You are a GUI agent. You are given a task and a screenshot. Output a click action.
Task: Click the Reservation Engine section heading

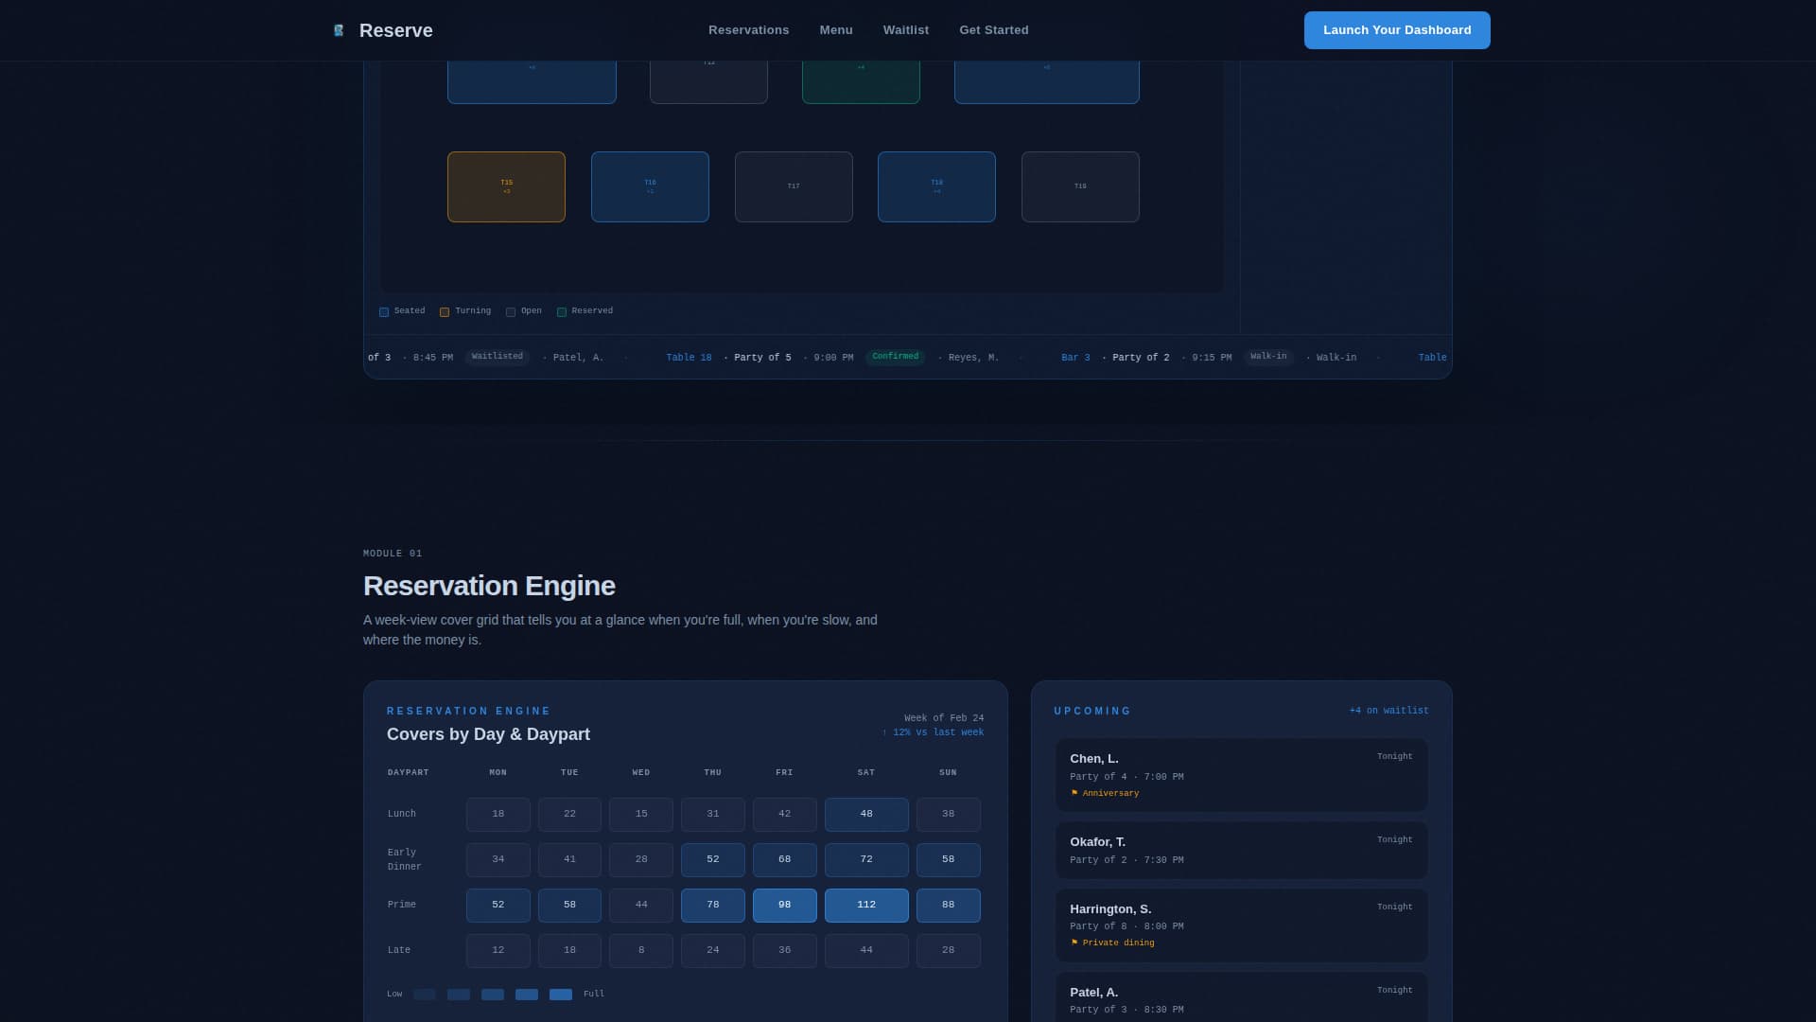[x=489, y=586]
